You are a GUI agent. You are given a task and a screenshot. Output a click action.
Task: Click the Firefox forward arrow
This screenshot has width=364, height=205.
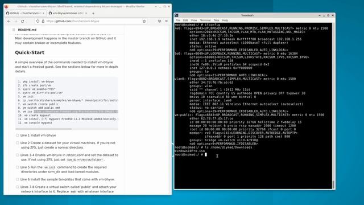(x=16, y=21)
